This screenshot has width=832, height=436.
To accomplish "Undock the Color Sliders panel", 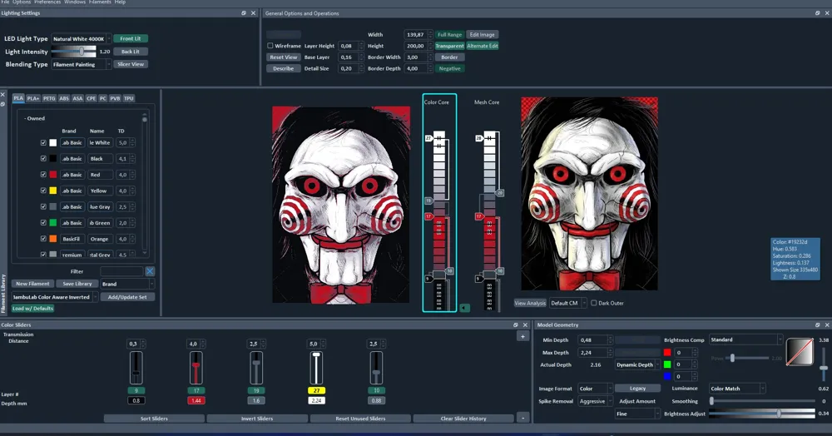I will tap(515, 325).
